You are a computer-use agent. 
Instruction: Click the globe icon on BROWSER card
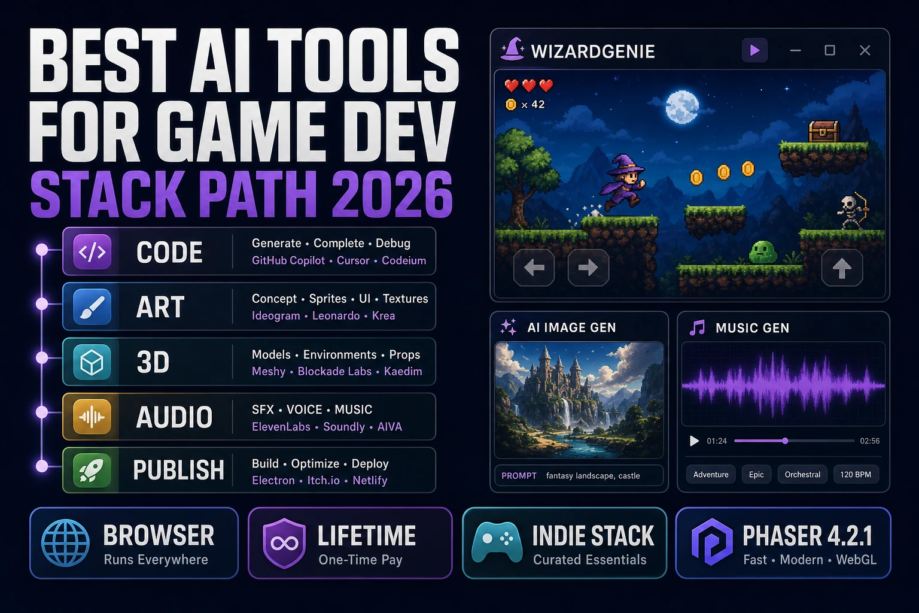(x=65, y=543)
